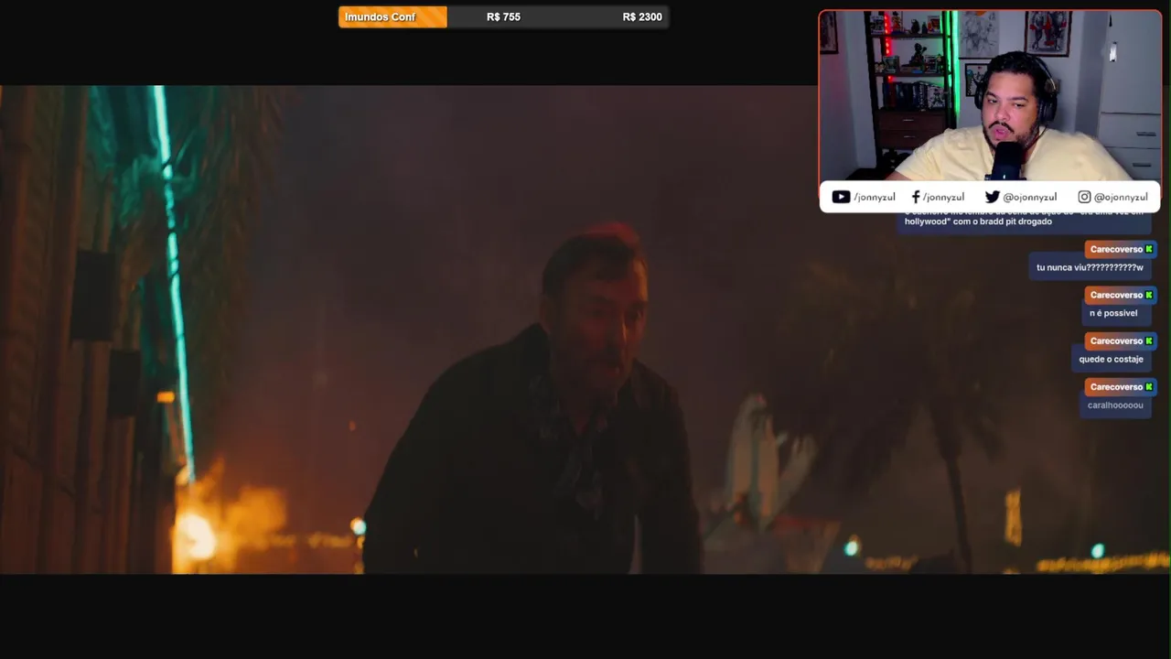Screen dimensions: 1171x659
Task: Click Kick badge above 'quede o costaje' message
Action: point(1149,340)
